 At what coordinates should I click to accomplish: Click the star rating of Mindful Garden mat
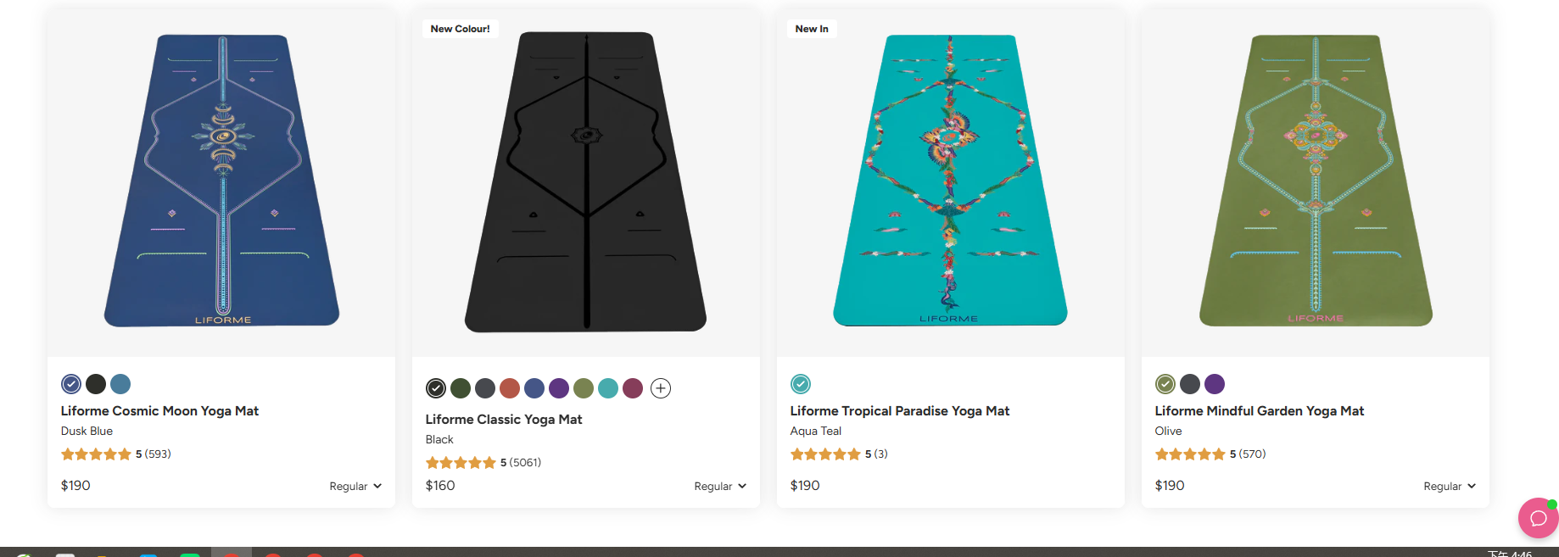click(x=1190, y=454)
